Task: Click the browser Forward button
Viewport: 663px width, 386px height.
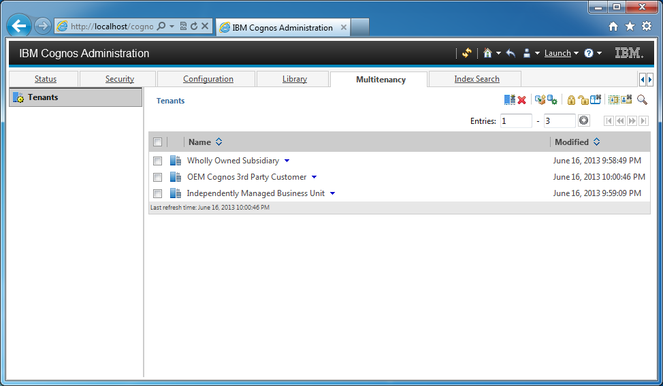Action: point(42,27)
